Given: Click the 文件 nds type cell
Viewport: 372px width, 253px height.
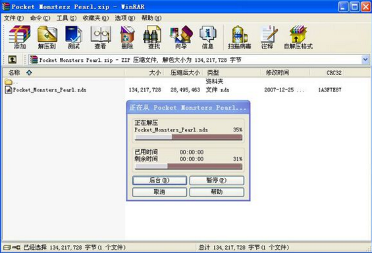Looking at the screenshot, I should 217,90.
